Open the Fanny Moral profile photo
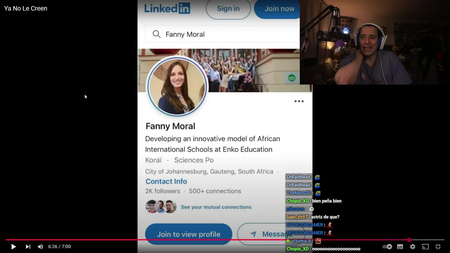 click(177, 86)
